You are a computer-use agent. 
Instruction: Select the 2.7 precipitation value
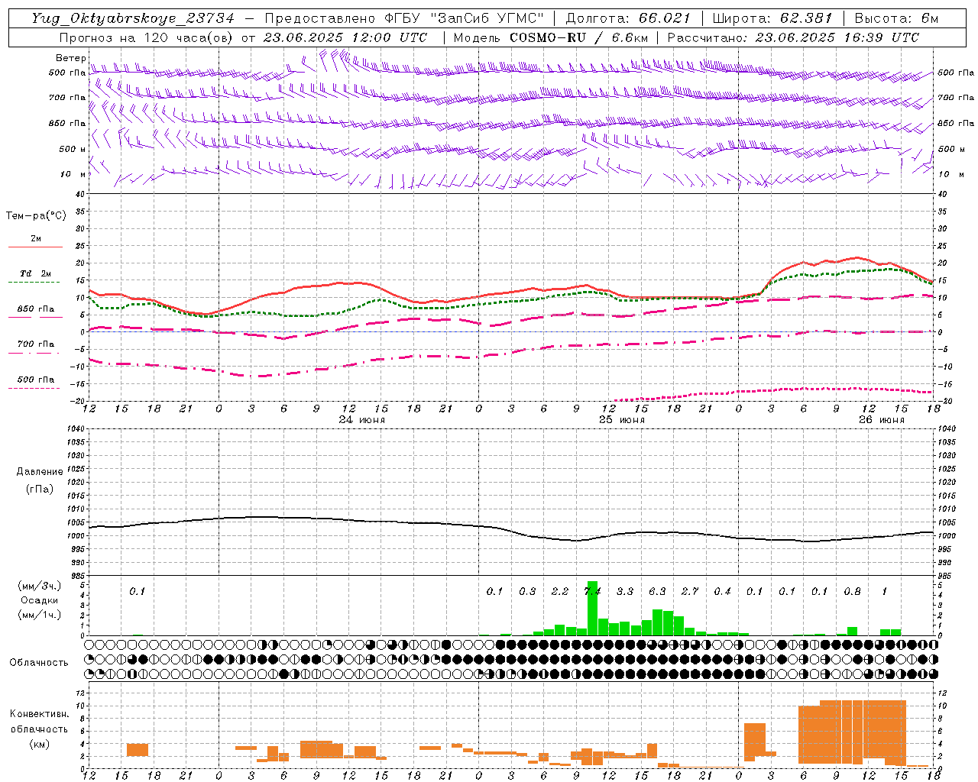pyautogui.click(x=690, y=591)
